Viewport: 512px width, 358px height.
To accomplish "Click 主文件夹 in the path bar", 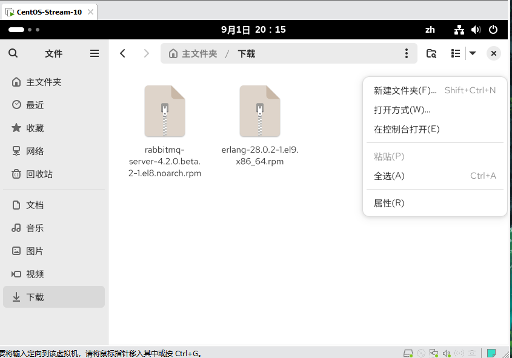I will [193, 53].
